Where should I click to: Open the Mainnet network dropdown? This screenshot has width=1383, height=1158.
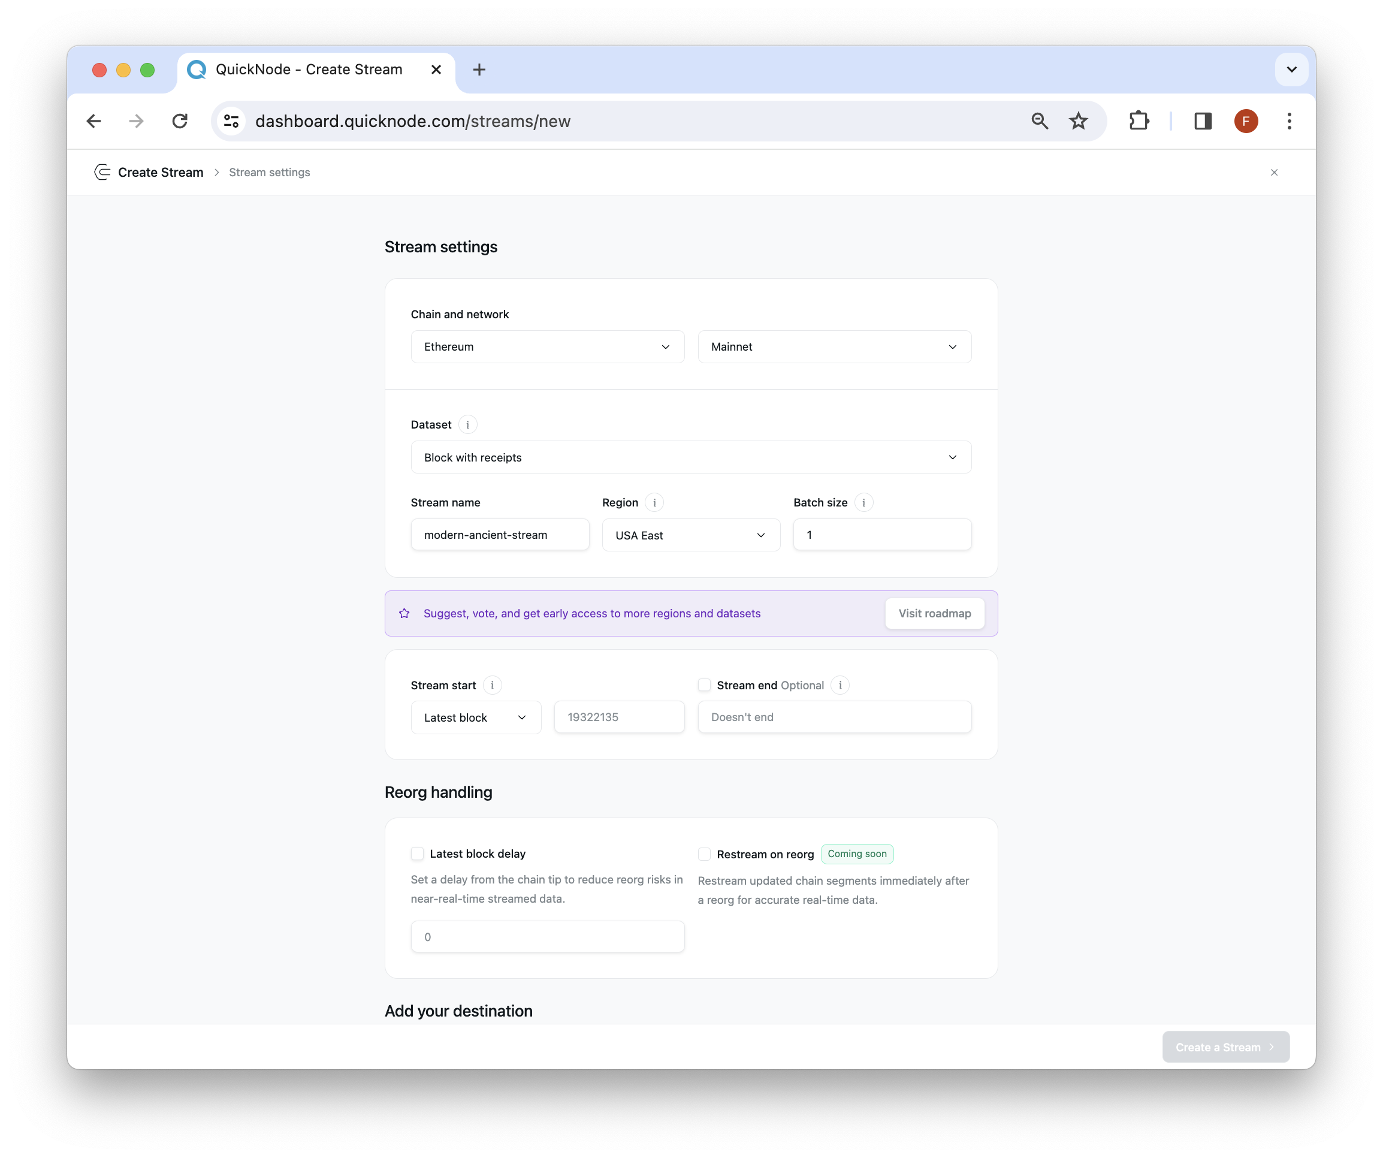point(834,346)
